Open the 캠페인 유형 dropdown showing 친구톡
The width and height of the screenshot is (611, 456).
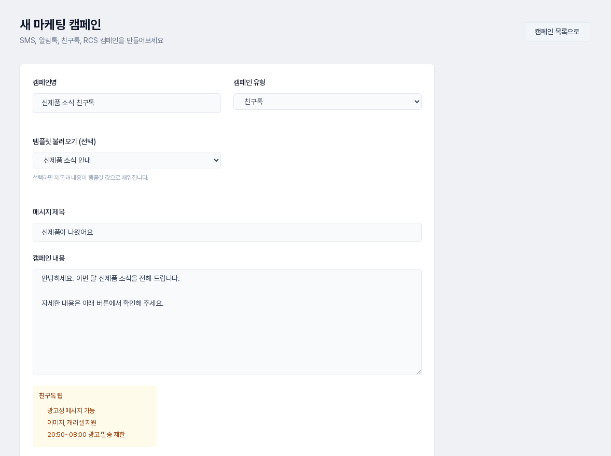[327, 102]
